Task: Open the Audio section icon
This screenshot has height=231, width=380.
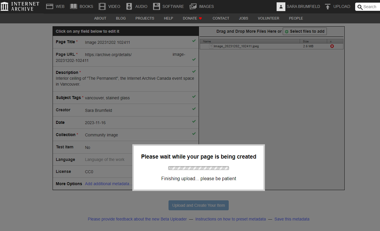Action: tap(129, 6)
